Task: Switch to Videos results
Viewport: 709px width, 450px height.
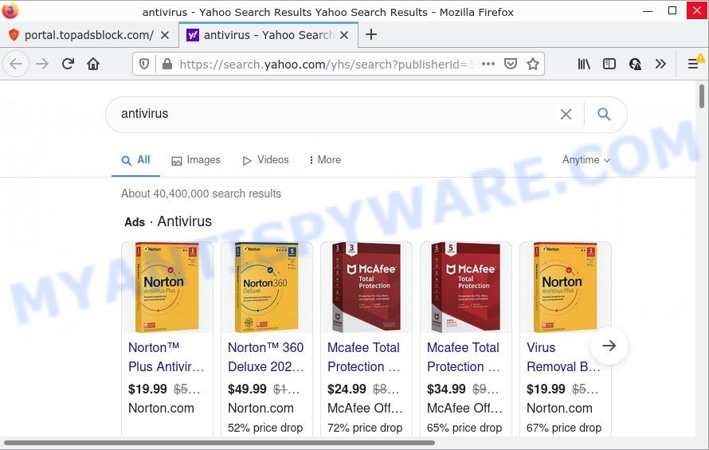Action: click(265, 160)
